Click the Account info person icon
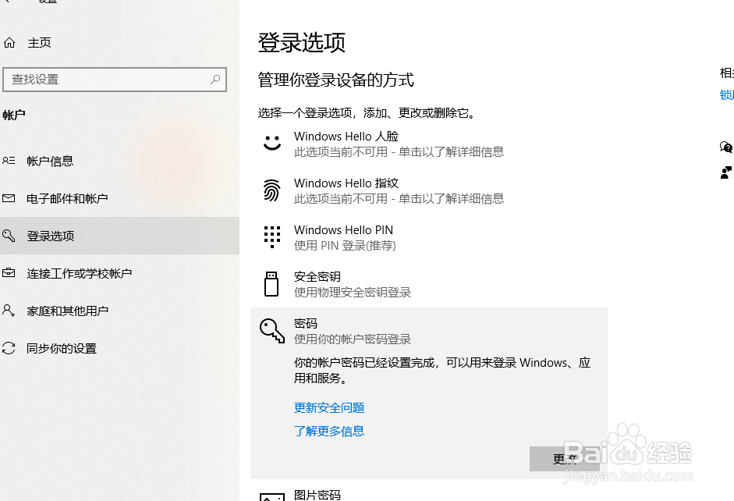734x501 pixels. click(x=9, y=161)
